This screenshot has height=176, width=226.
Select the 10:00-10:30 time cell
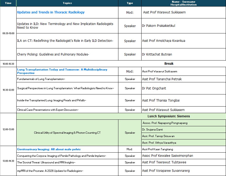[8, 64]
